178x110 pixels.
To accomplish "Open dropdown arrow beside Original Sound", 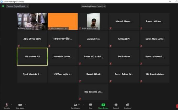I will 27,6.
